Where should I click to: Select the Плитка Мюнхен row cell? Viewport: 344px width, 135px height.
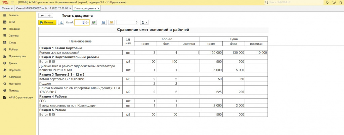point(81,90)
